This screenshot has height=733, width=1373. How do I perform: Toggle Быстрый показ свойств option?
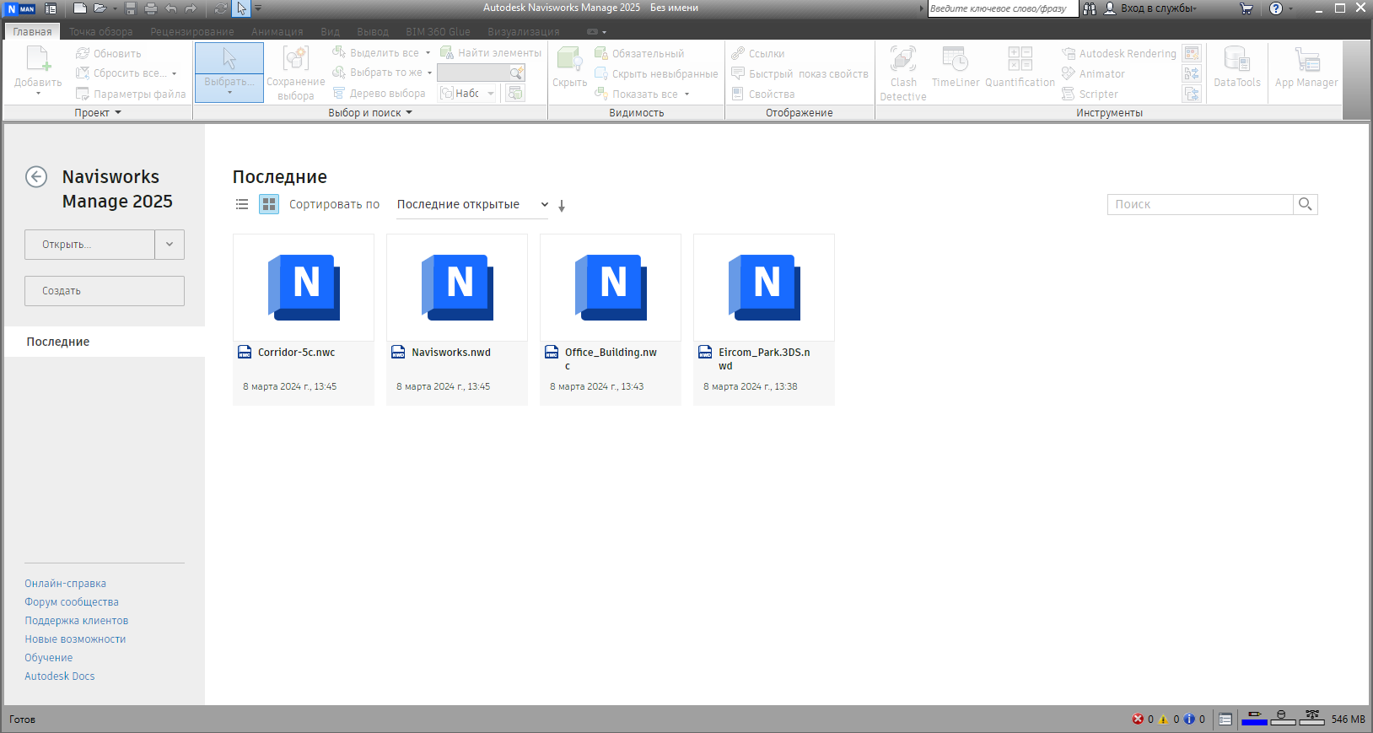pyautogui.click(x=800, y=73)
